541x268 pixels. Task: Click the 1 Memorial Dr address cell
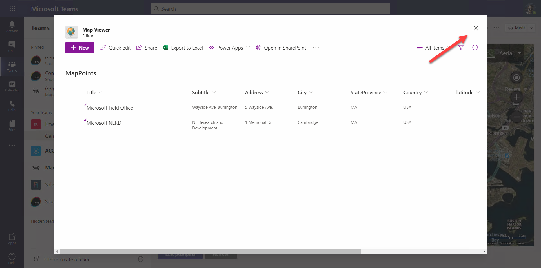point(258,122)
